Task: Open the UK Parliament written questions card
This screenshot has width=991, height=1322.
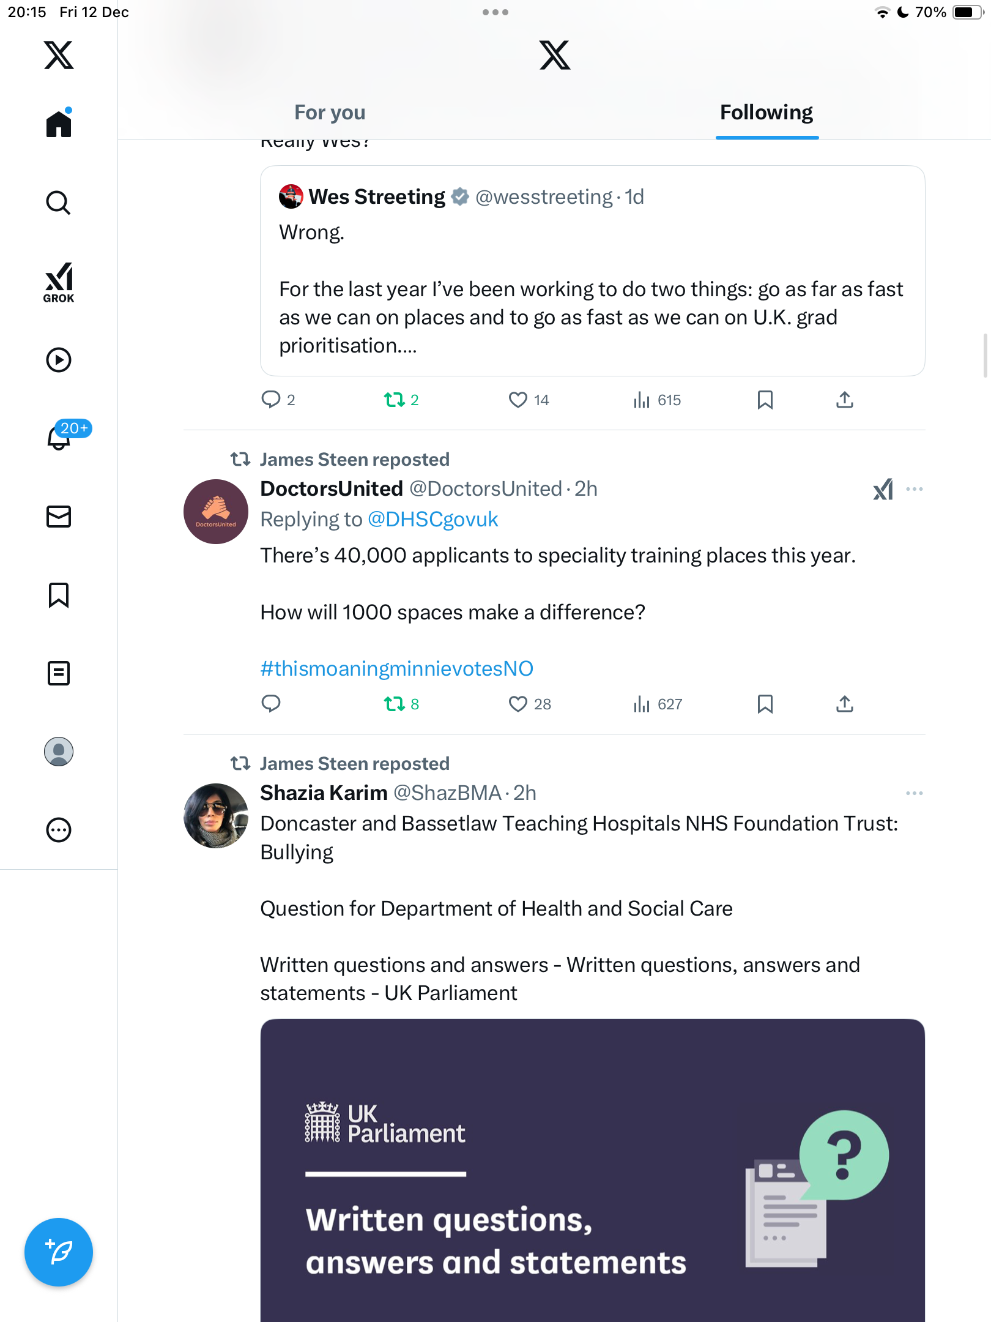Action: tap(592, 1169)
